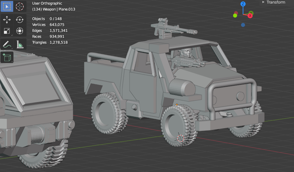Select the Measure ruler tool
294x172 pixels.
[x=20, y=44]
